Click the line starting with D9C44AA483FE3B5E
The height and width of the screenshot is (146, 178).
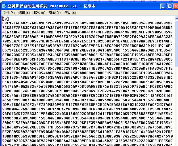87,96
